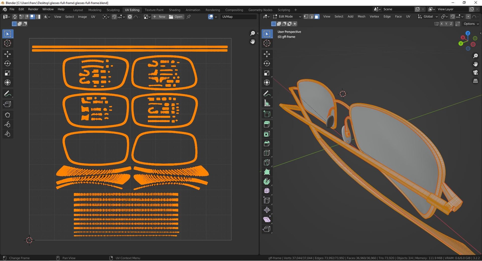Screen dimensions: 482x261
Task: Click the New image button
Action: (x=159, y=17)
